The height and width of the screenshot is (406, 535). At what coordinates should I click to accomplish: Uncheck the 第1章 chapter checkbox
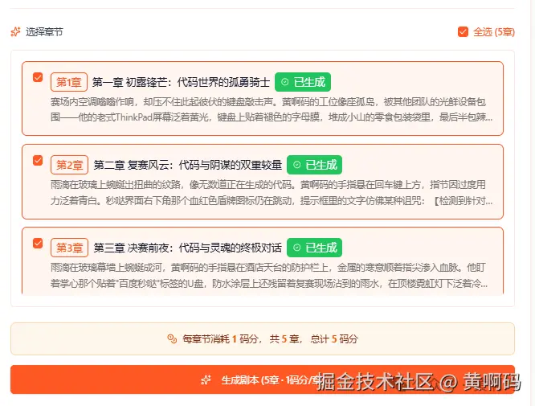coord(38,77)
